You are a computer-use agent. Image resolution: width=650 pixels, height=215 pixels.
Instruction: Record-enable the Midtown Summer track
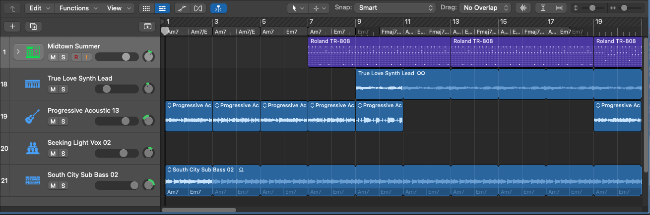coord(76,57)
